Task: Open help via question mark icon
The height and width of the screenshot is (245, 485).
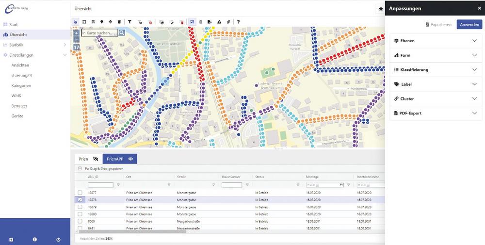Action: [238, 22]
